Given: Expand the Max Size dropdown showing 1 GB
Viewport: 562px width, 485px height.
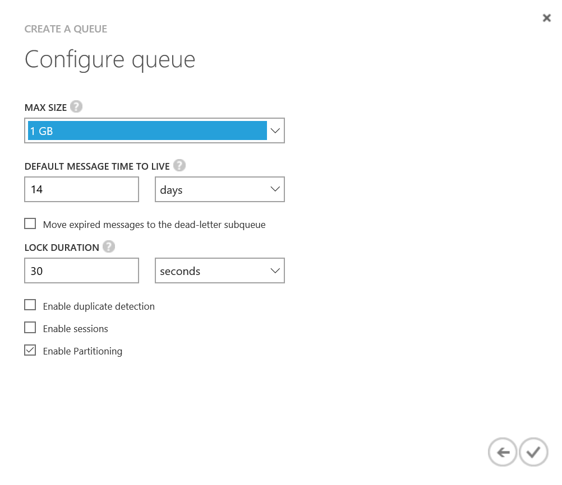Looking at the screenshot, I should coord(155,131).
